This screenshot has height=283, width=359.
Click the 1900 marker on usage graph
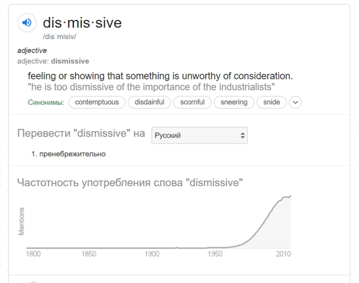pos(152,254)
